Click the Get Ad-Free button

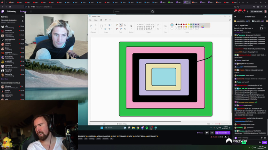click(256, 12)
